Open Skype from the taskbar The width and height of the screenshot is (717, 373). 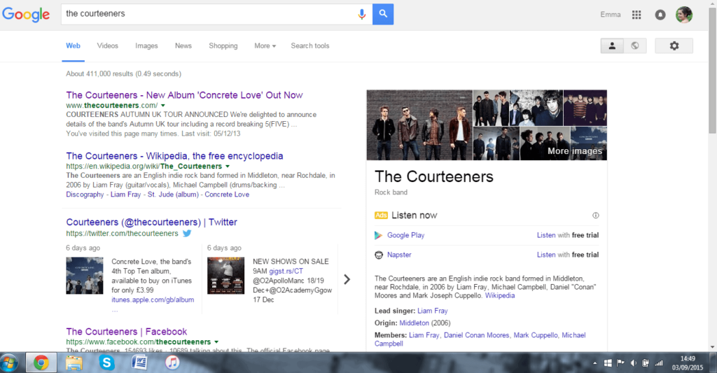pyautogui.click(x=106, y=363)
